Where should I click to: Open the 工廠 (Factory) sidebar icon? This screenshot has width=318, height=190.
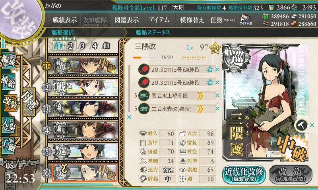9,146
